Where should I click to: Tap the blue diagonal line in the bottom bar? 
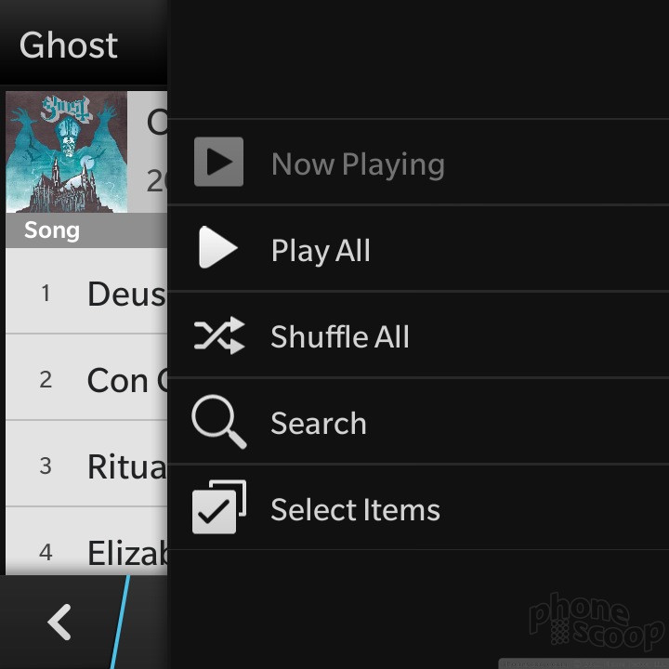coord(120,622)
